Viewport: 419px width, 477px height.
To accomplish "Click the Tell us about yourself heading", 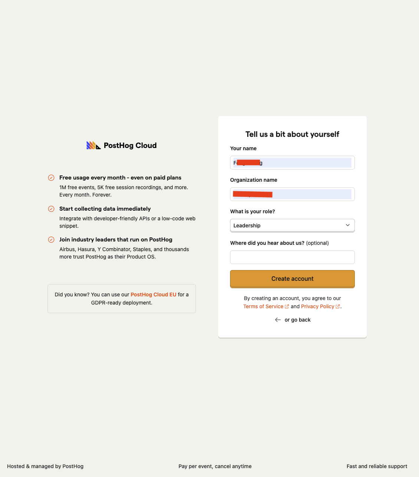I will (292, 134).
